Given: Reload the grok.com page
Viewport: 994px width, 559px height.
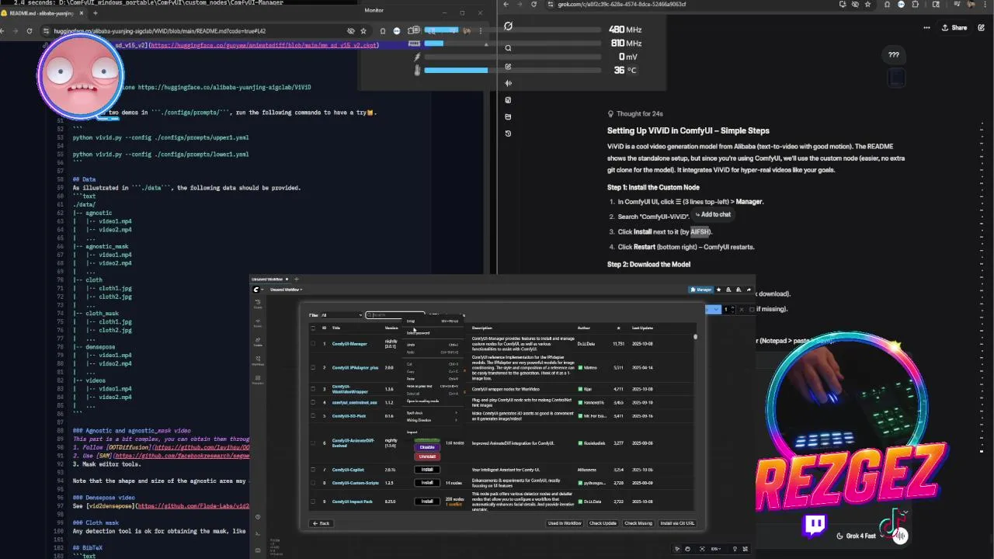Looking at the screenshot, I should (x=533, y=5).
